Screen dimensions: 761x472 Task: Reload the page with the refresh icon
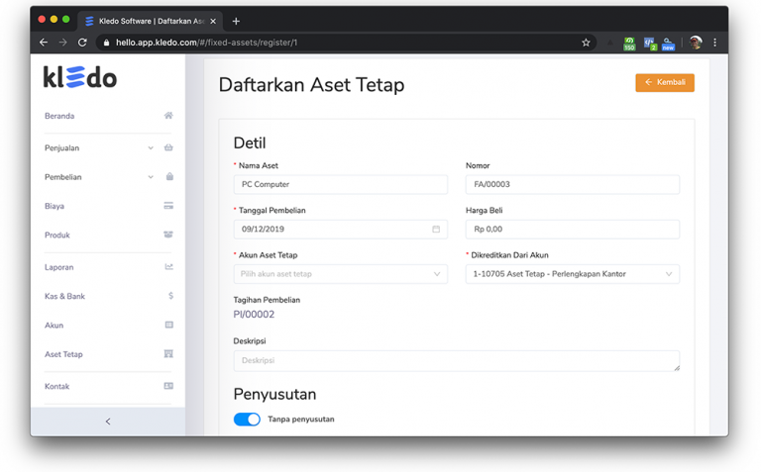pos(82,43)
